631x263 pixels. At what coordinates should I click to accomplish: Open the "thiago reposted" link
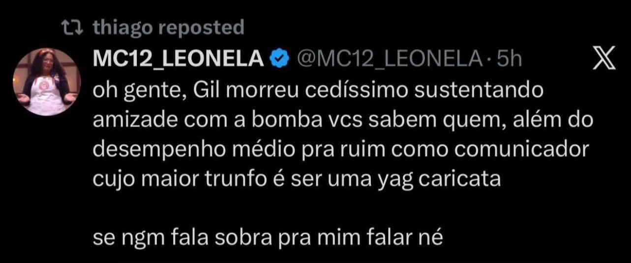click(x=168, y=28)
